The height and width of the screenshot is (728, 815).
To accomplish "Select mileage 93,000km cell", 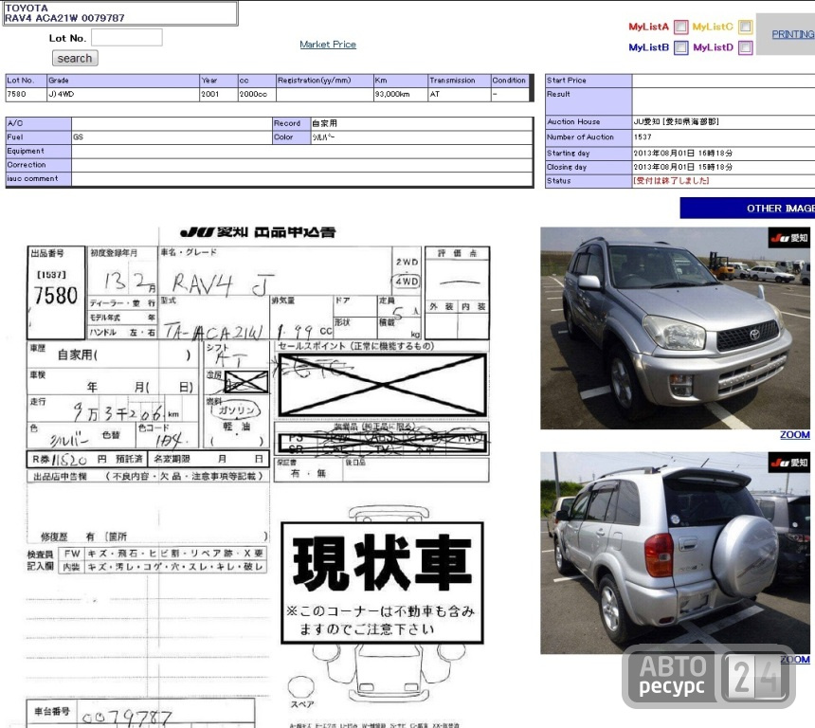I will point(401,94).
